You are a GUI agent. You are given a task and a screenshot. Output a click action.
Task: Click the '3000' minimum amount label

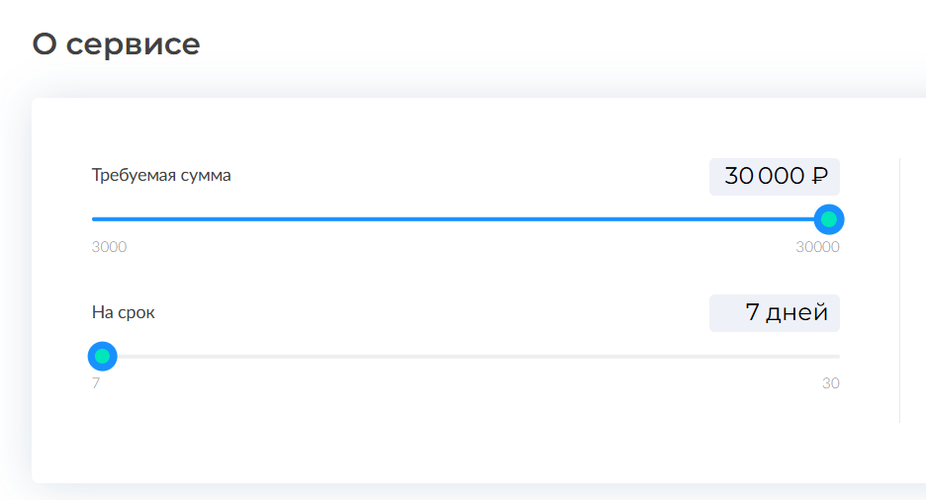pos(109,247)
